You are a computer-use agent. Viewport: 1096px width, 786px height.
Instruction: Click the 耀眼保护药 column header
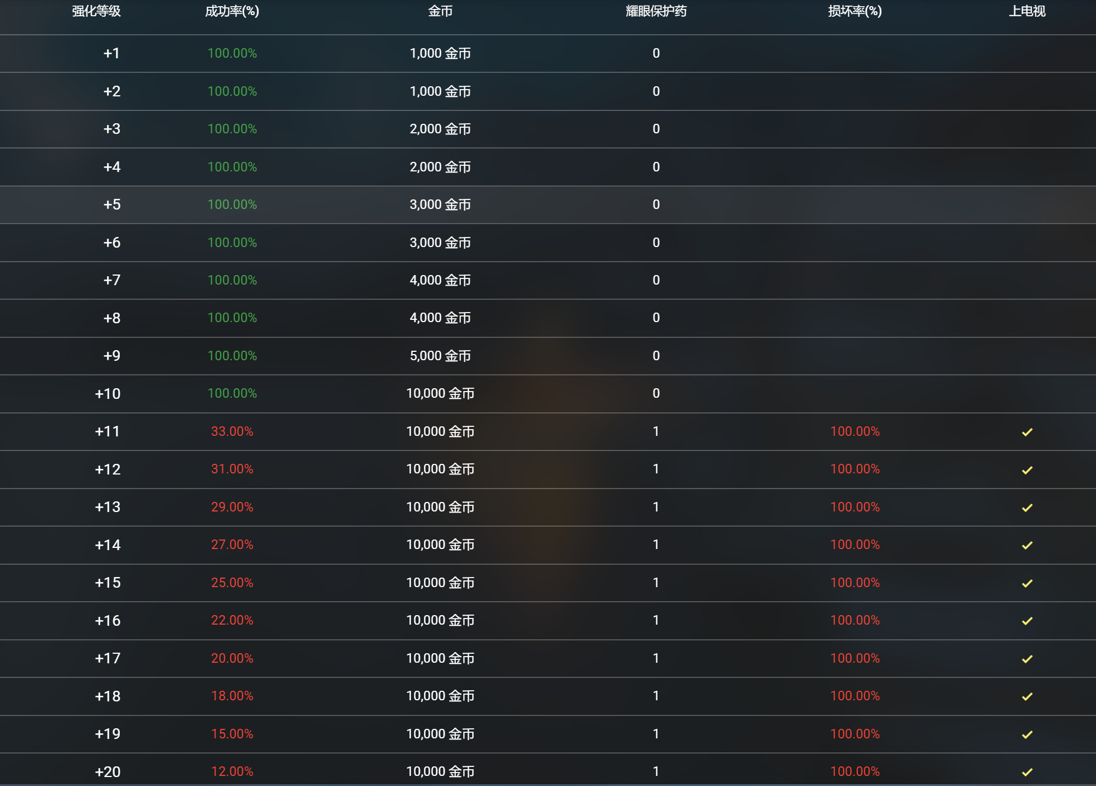(656, 11)
